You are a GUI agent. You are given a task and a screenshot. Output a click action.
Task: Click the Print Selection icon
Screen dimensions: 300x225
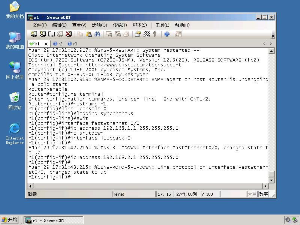(x=118, y=34)
